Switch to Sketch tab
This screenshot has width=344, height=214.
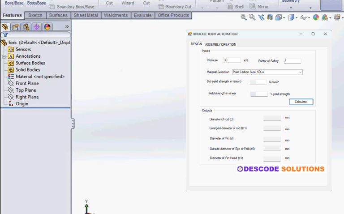[x=35, y=15]
